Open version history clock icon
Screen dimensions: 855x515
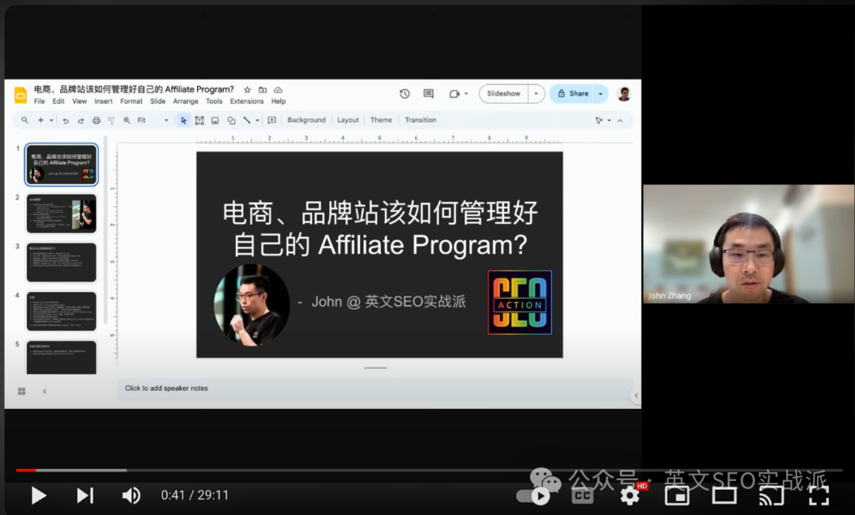tap(404, 93)
